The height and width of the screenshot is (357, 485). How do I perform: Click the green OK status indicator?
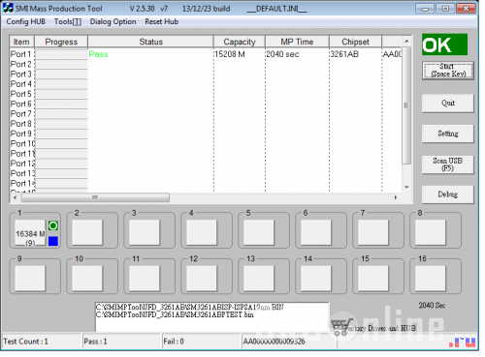pos(444,45)
